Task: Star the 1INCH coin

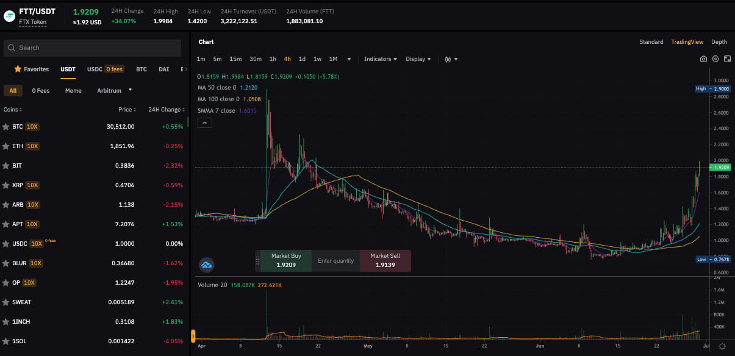Action: pyautogui.click(x=6, y=322)
